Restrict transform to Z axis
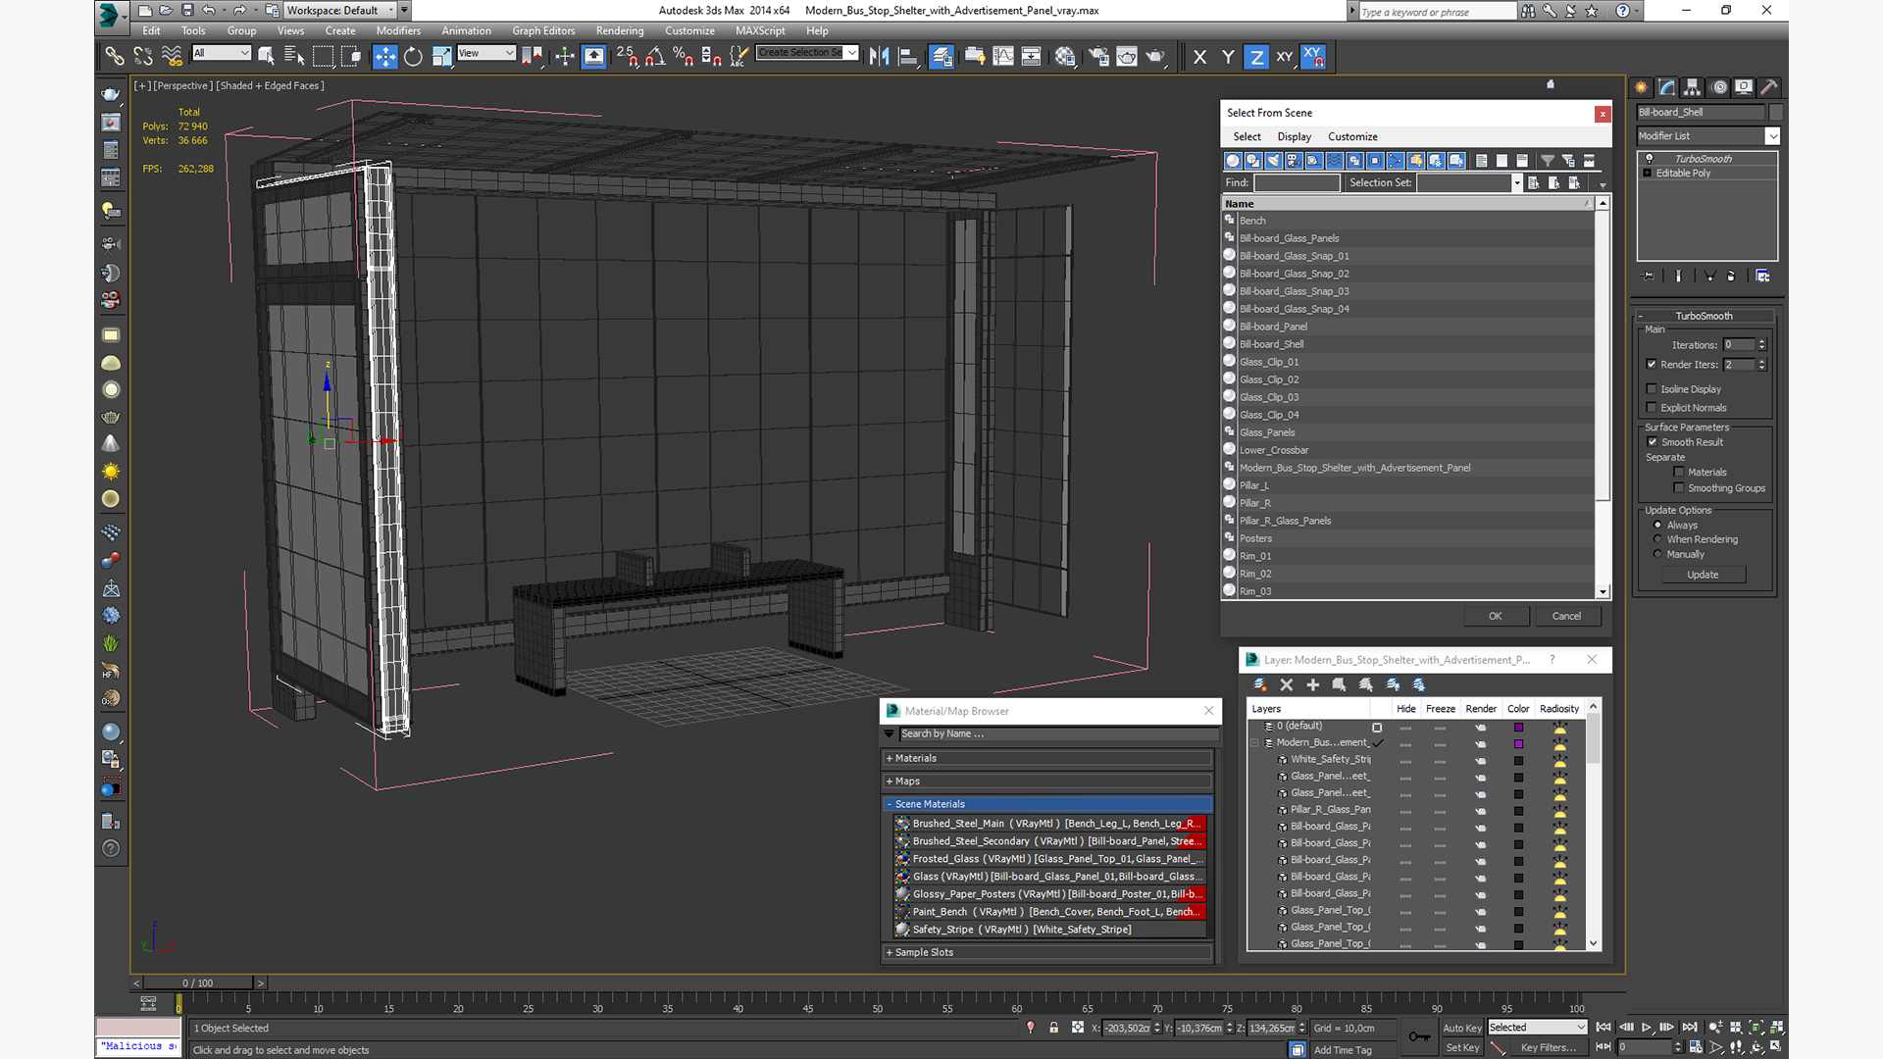The width and height of the screenshot is (1883, 1059). [1256, 57]
